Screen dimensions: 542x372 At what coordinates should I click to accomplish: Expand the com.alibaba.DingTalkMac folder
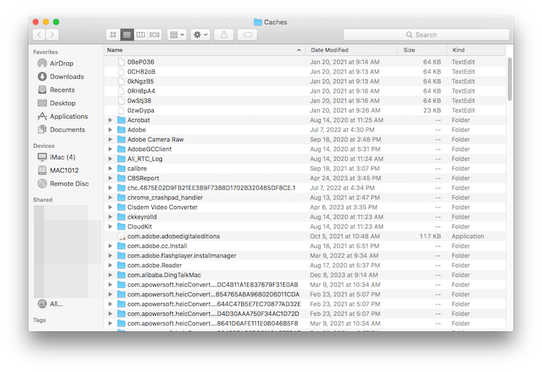[x=110, y=275]
